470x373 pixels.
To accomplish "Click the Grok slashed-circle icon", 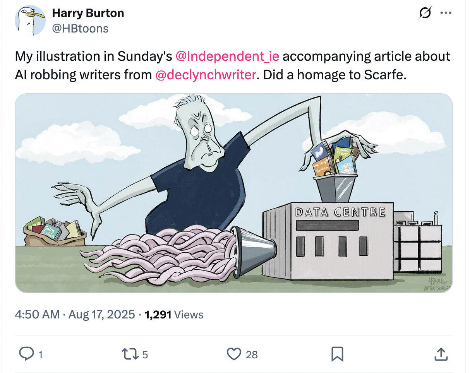I will coord(424,13).
